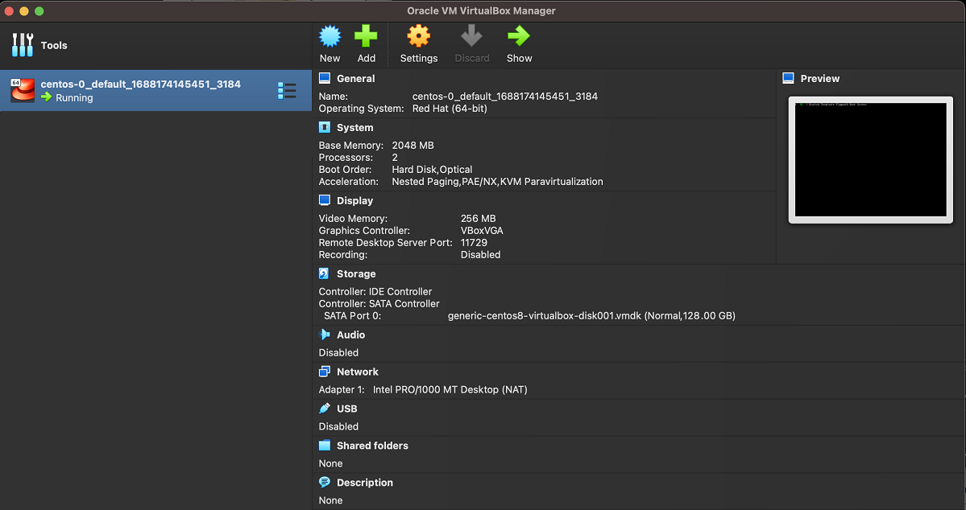Open the machine tools list menu icon
966x510 pixels.
(x=287, y=90)
